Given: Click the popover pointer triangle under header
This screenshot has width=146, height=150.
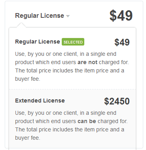Looking at the screenshot, I should [x=21, y=25].
